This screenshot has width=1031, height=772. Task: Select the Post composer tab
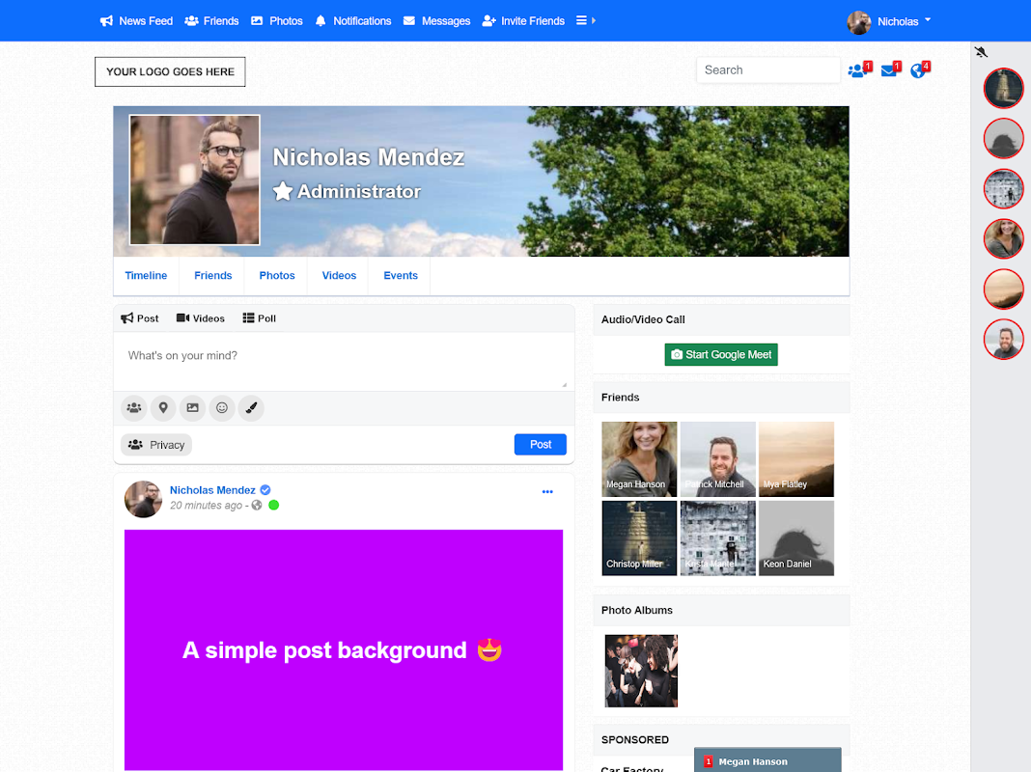click(139, 318)
